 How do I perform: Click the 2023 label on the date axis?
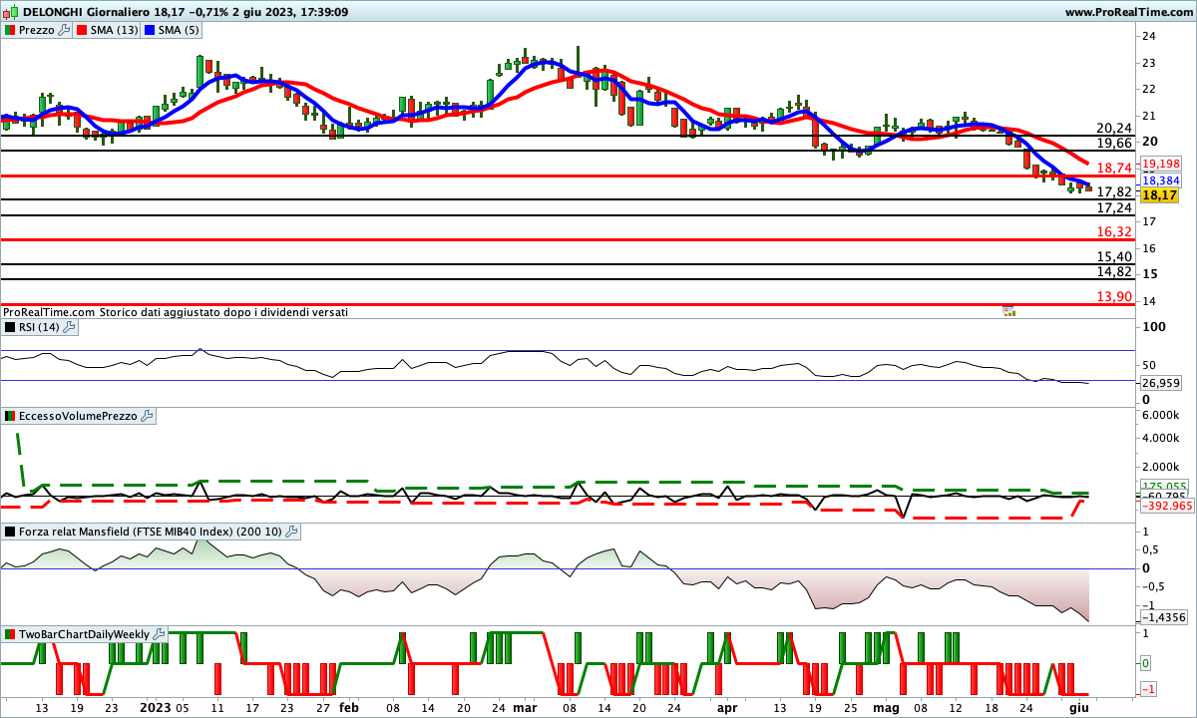[155, 707]
